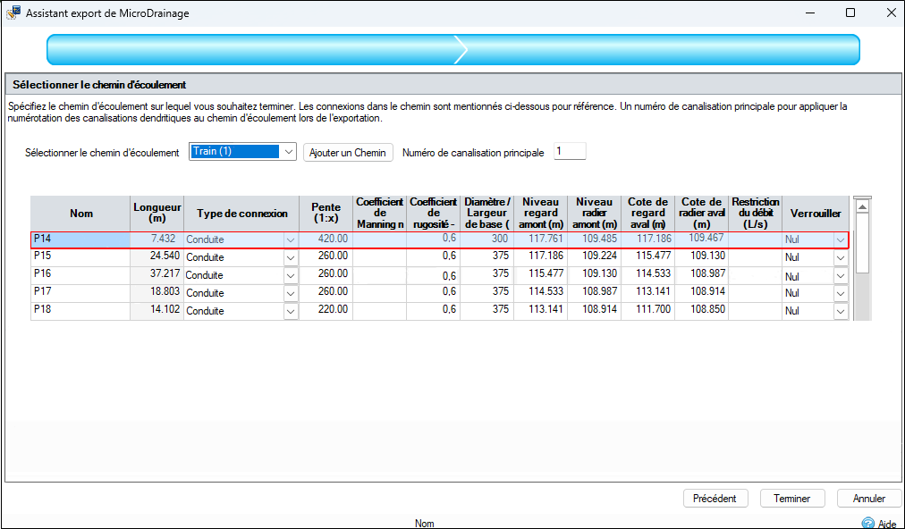Select the Diamètre / Largeur de base header
905x529 pixels.
[487, 214]
